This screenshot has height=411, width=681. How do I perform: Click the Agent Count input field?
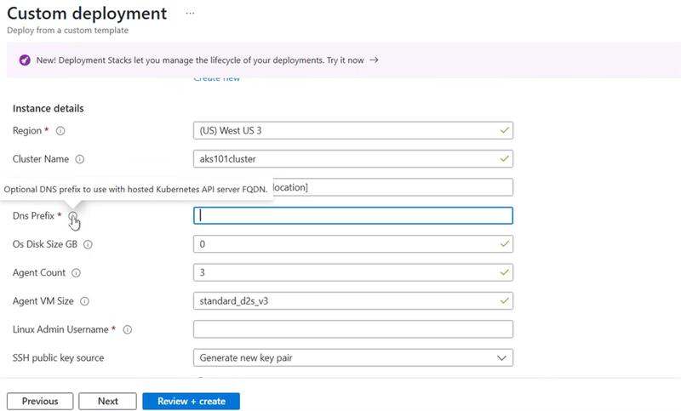point(353,273)
